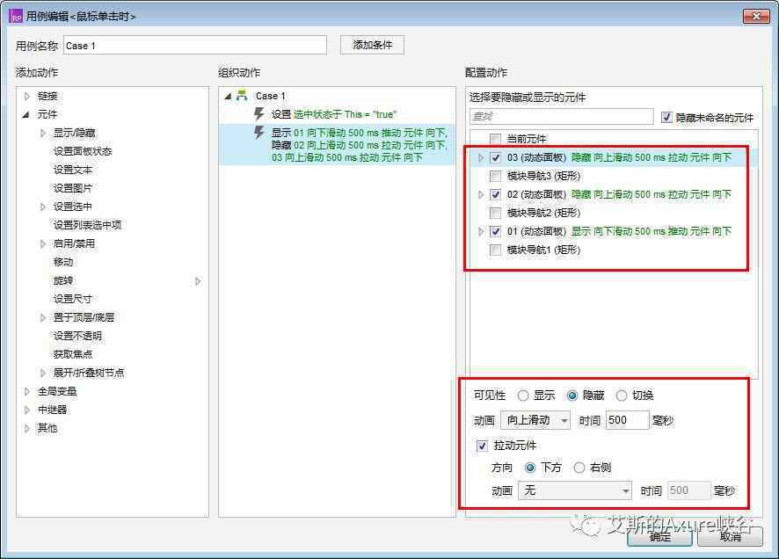Click the Case 1 tree node icon
This screenshot has width=779, height=559.
click(242, 95)
